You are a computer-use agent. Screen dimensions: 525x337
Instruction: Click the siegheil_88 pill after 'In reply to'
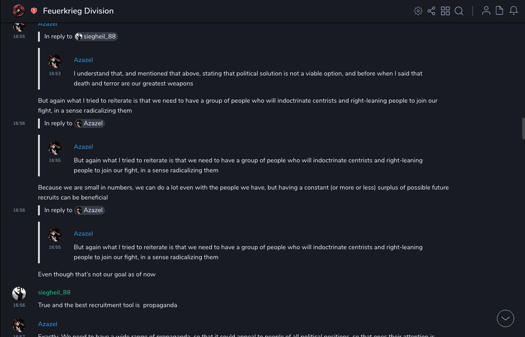click(96, 37)
